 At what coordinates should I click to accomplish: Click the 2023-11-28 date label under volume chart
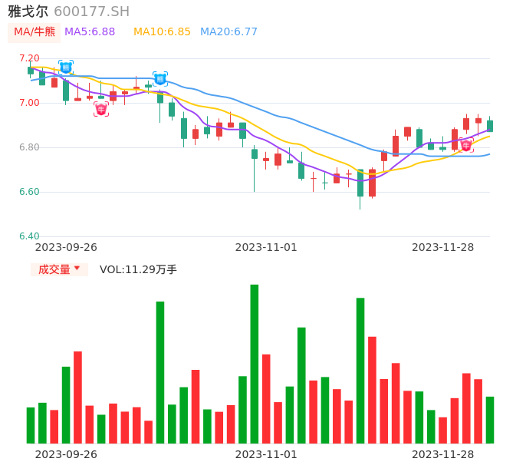click(x=442, y=454)
